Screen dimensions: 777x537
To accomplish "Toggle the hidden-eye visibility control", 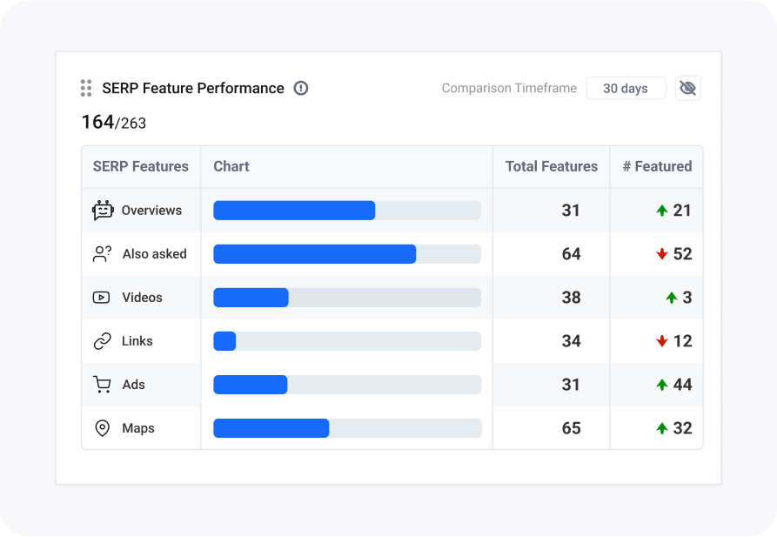I will [x=687, y=88].
